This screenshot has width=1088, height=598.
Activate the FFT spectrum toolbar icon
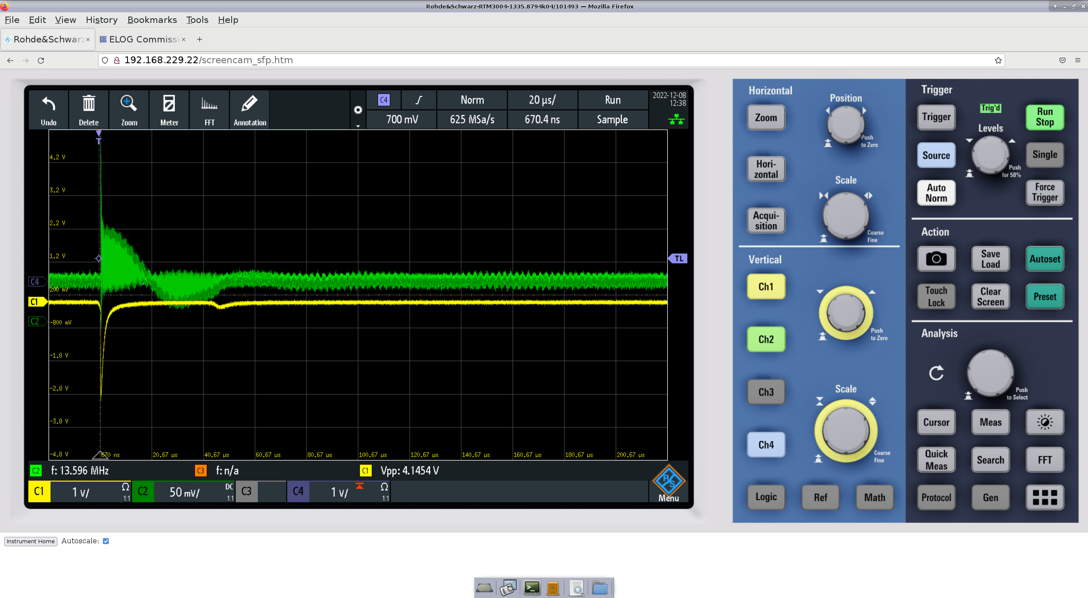tap(209, 109)
